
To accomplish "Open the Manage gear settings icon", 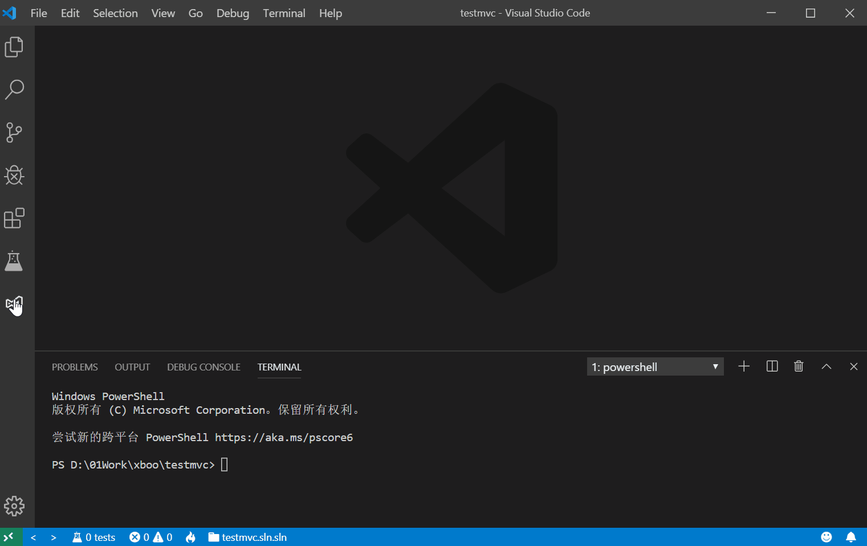I will (x=14, y=506).
